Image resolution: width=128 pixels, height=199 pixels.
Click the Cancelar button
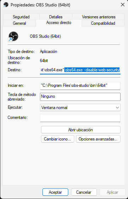84,192
